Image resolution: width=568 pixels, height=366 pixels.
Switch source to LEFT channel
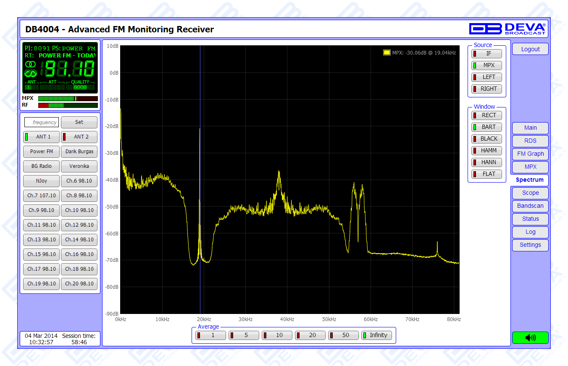(486, 77)
